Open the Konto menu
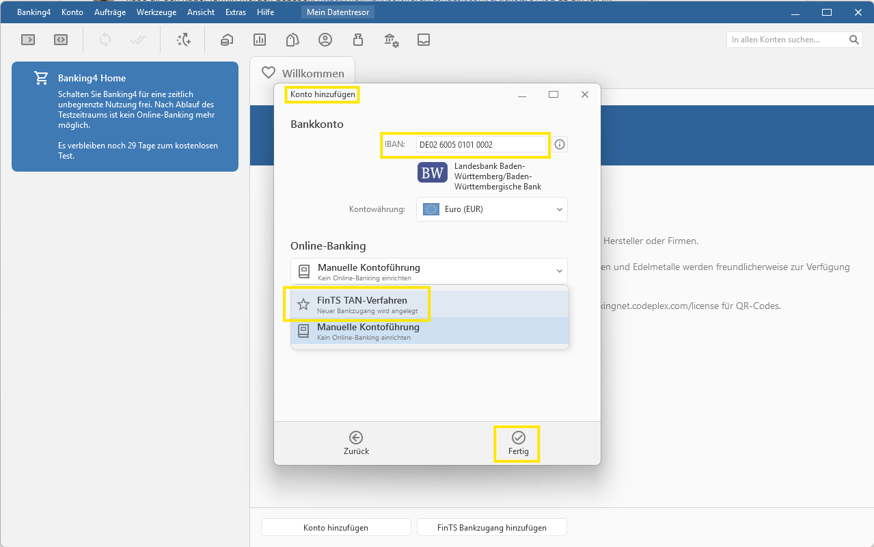This screenshot has height=547, width=874. 72,12
